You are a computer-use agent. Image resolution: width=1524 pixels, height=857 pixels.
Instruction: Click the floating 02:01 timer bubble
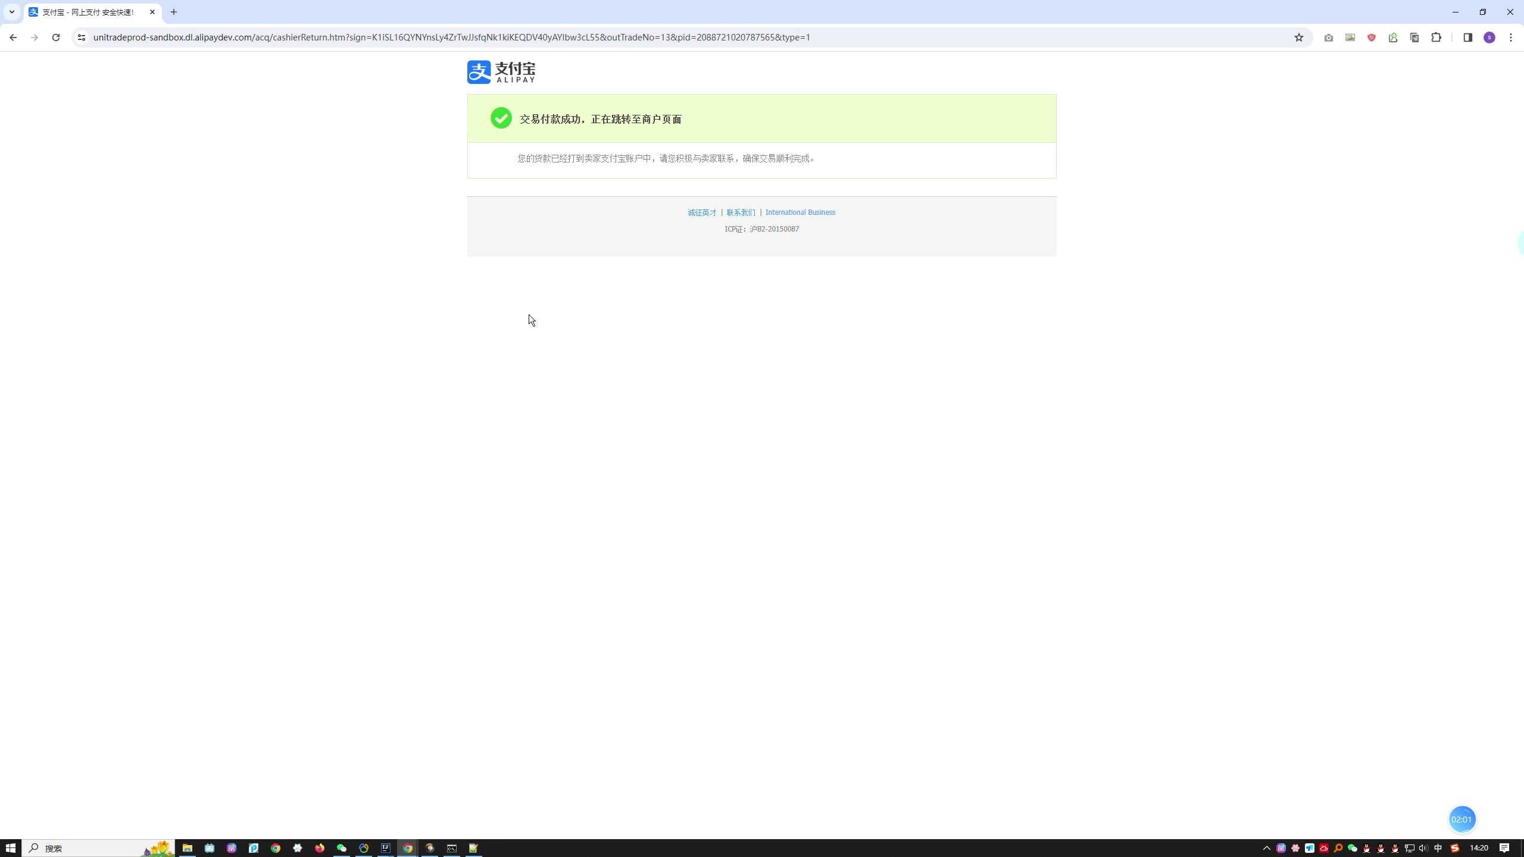1461,820
